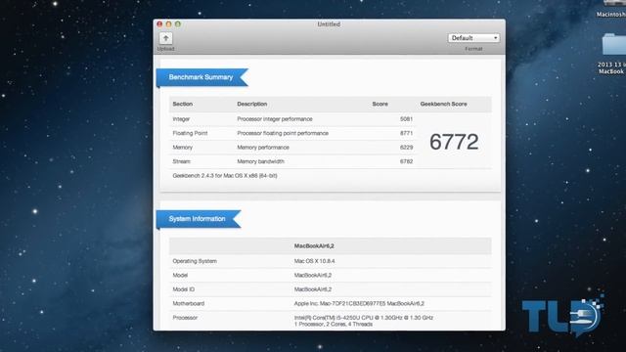Click the Motherboard value text

pos(359,304)
